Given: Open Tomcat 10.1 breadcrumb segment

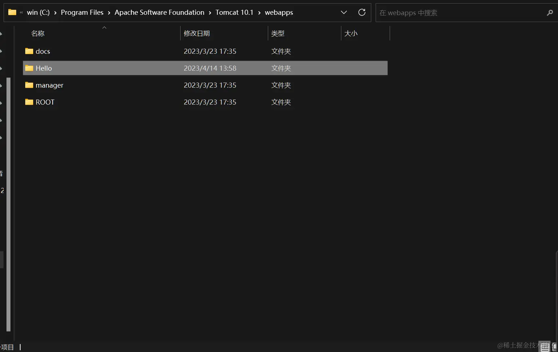Looking at the screenshot, I should [x=234, y=12].
